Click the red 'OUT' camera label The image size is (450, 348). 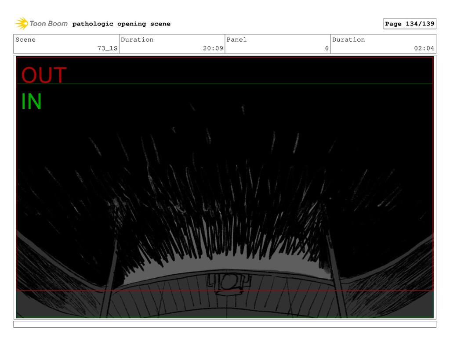44,75
